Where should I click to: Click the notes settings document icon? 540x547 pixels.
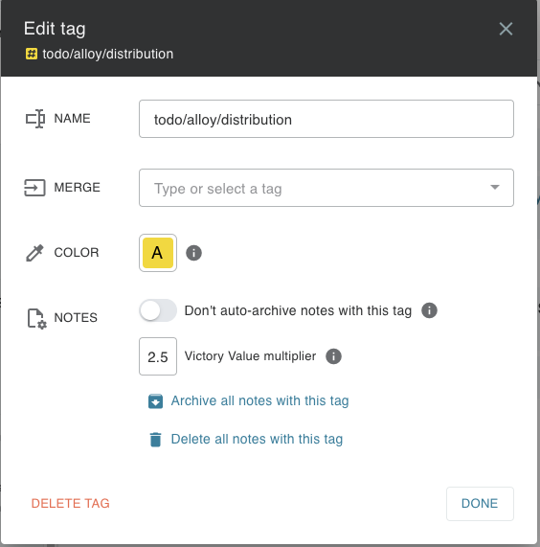click(36, 318)
